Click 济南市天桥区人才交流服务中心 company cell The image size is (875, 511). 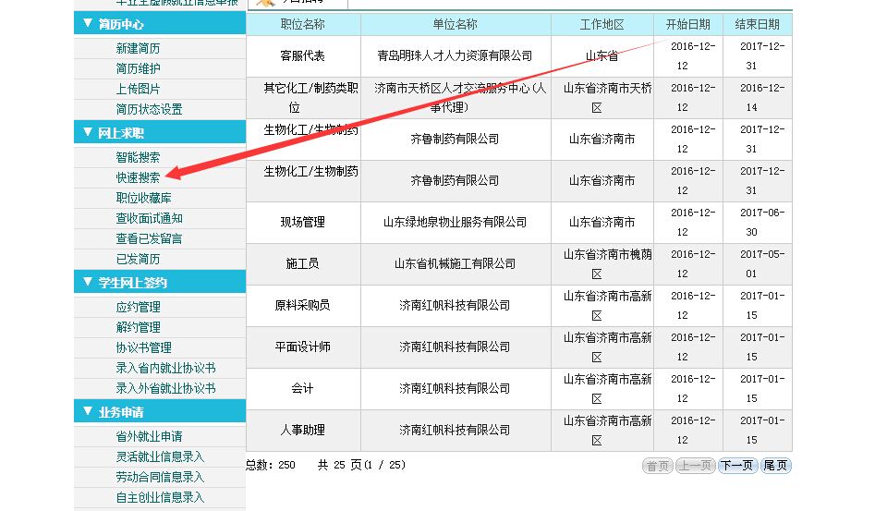456,98
